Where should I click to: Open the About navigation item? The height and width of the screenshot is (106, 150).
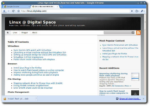pyautogui.click(x=35, y=33)
